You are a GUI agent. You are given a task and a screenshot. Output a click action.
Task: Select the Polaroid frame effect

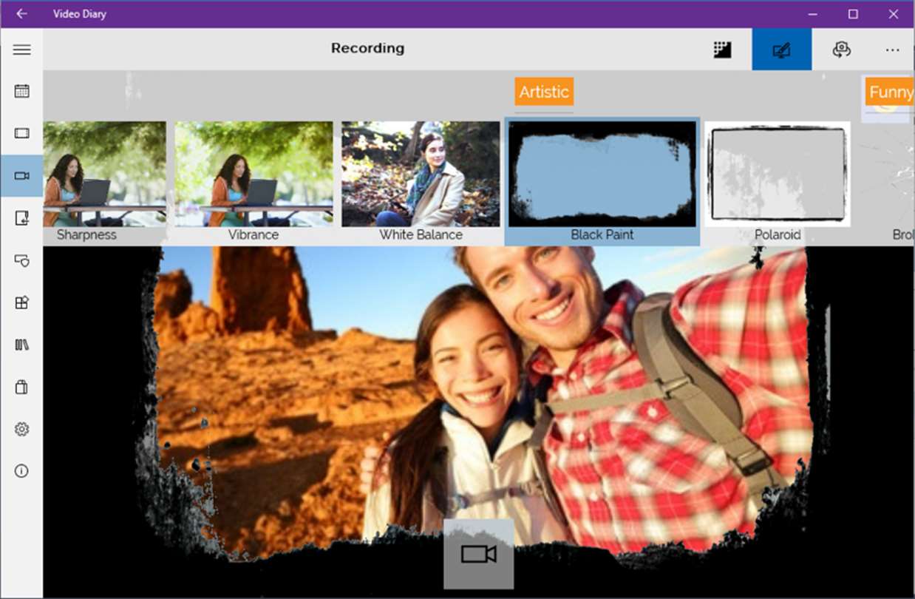(x=778, y=182)
